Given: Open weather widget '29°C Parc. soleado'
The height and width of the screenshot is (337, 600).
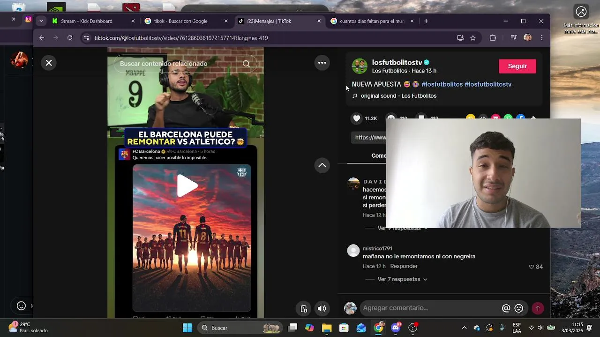Looking at the screenshot, I should coord(29,327).
